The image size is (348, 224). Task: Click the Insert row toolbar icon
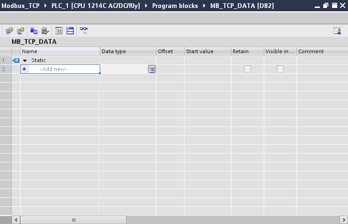[x=9, y=30]
